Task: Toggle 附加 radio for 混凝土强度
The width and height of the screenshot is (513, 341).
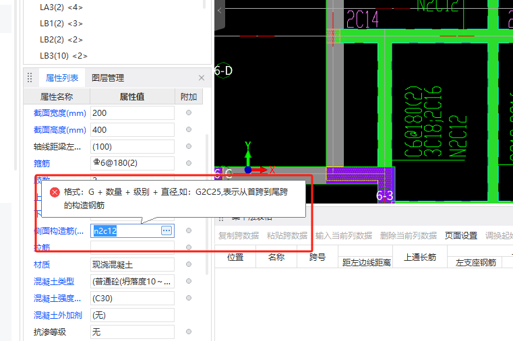Action: pos(189,298)
